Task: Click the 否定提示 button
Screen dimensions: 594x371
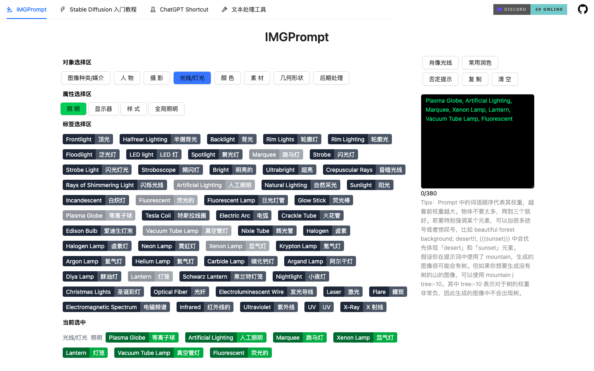Action: (x=441, y=79)
